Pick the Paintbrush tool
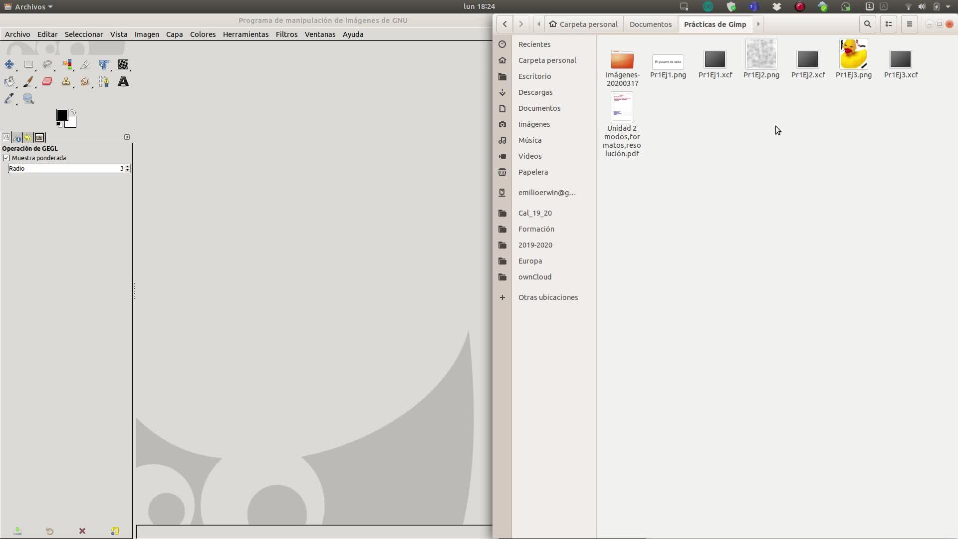 coord(28,81)
